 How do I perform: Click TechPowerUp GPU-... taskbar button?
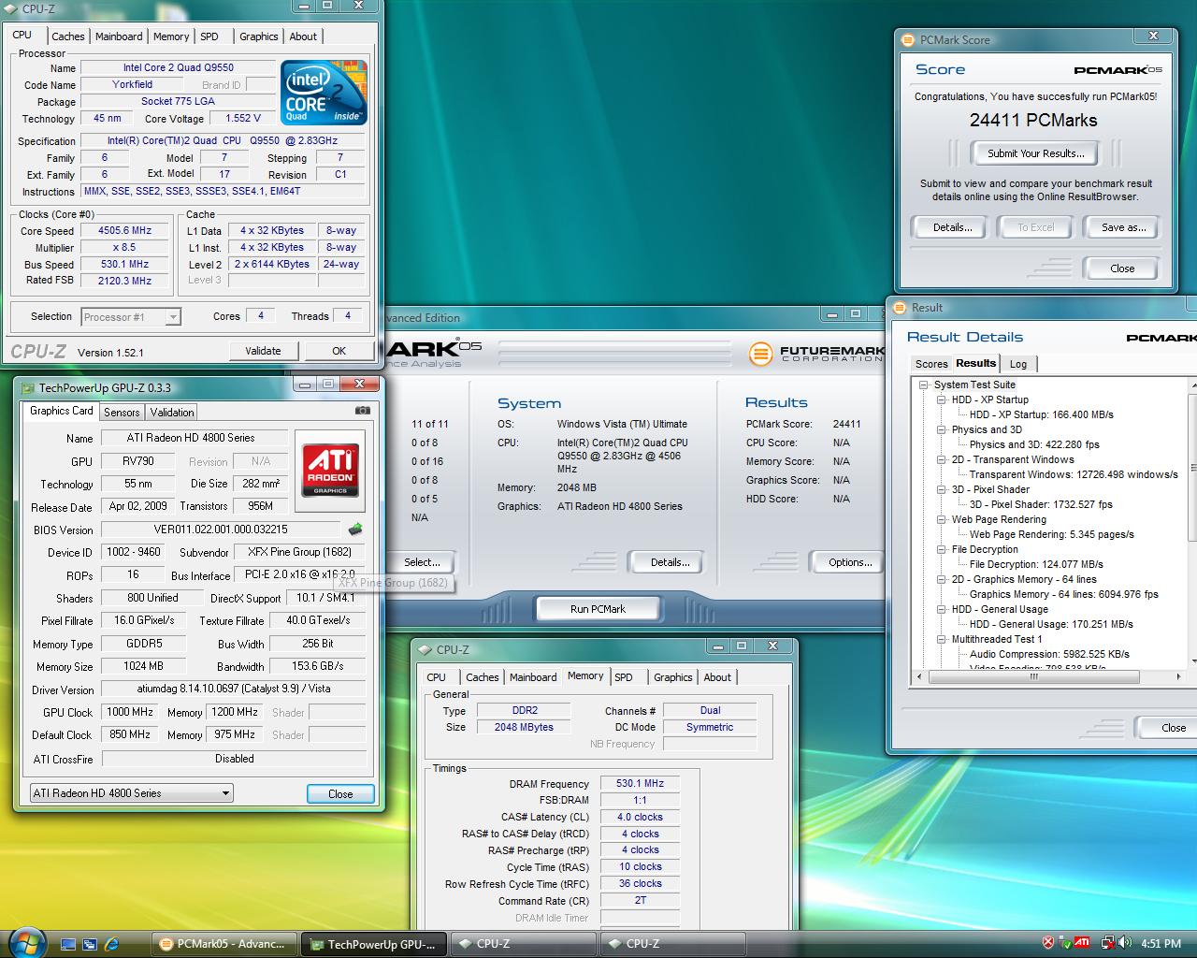(373, 944)
